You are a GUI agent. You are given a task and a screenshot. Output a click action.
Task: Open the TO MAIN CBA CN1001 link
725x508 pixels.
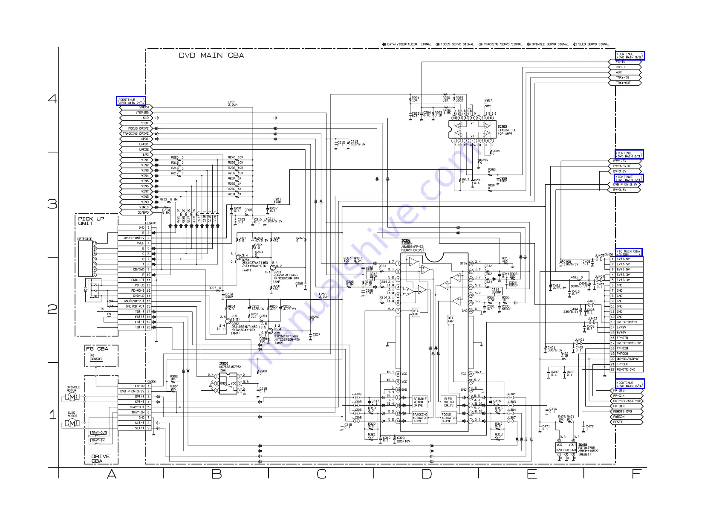(x=629, y=253)
